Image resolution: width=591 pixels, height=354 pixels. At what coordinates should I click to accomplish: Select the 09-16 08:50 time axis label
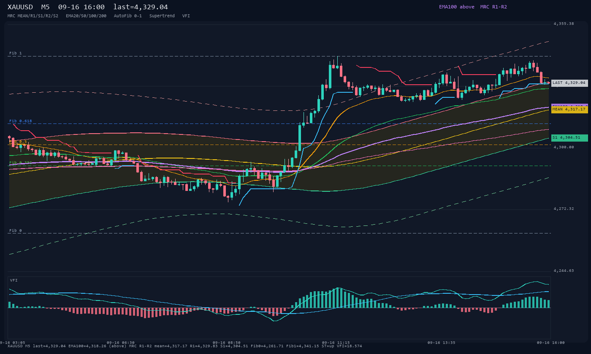(227, 343)
